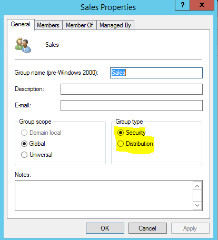This screenshot has height=240, width=218.
Task: Select the General tab
Action: click(x=21, y=24)
